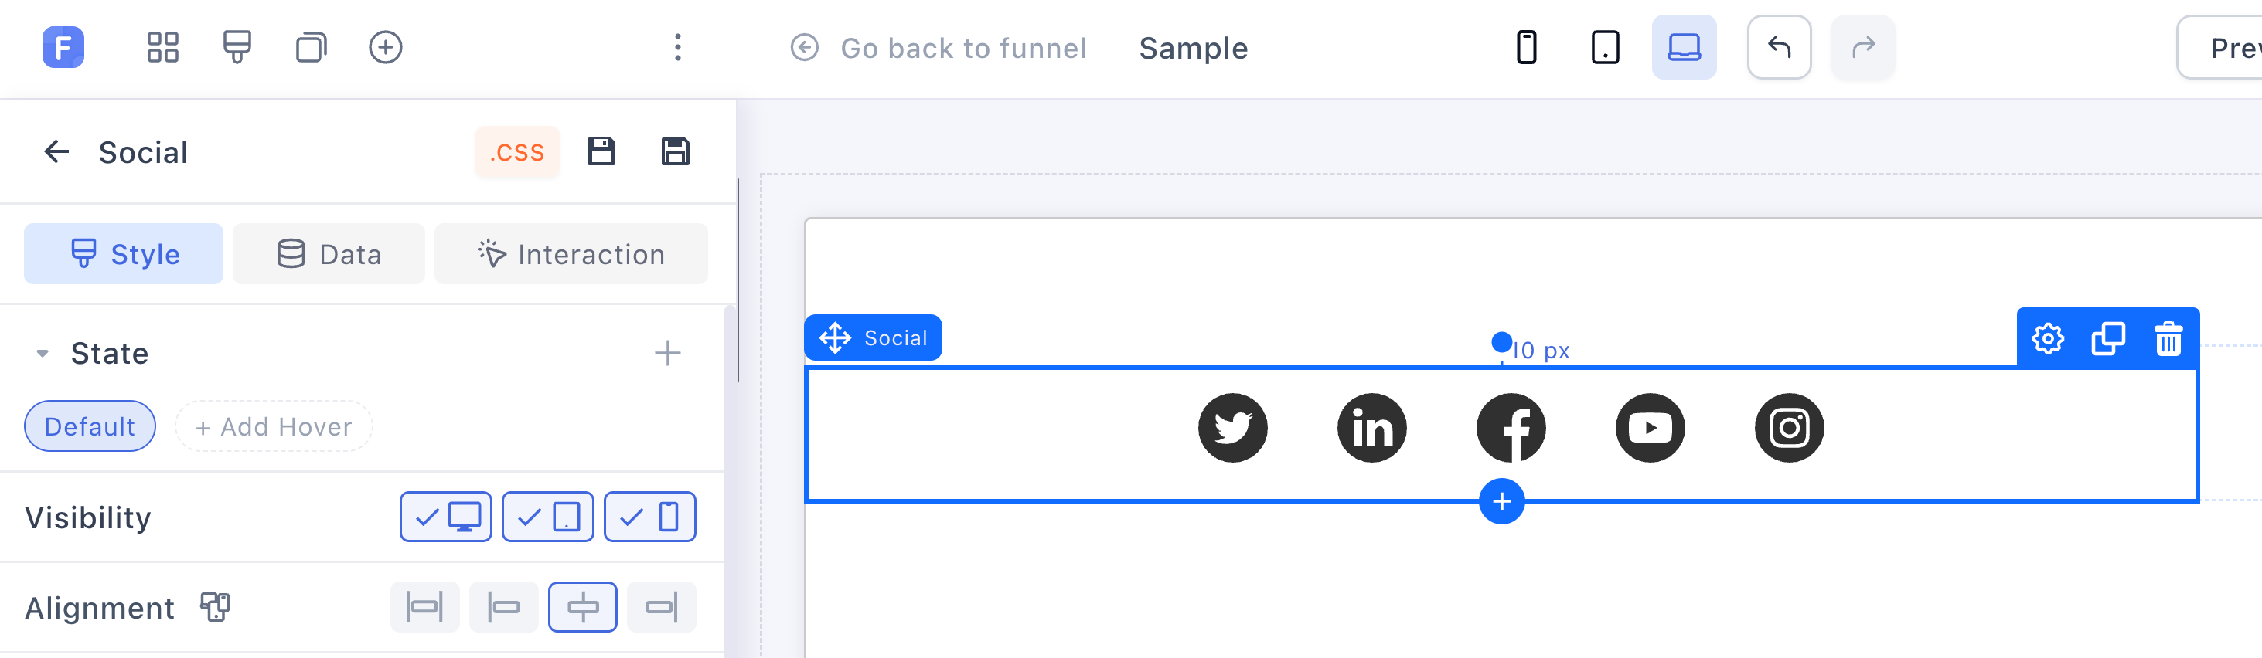Image resolution: width=2262 pixels, height=658 pixels.
Task: Open the style brush panel icon
Action: (x=237, y=47)
